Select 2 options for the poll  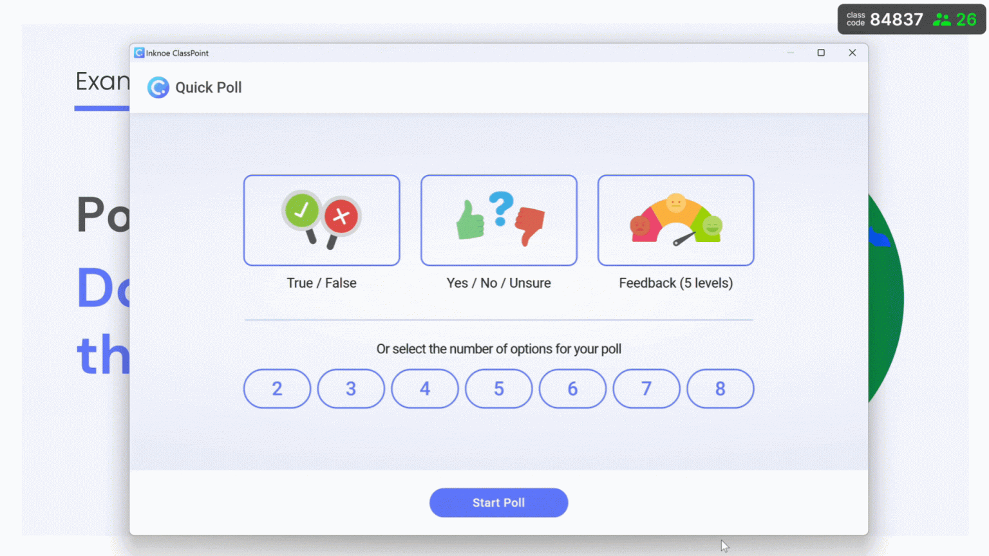[x=277, y=389]
